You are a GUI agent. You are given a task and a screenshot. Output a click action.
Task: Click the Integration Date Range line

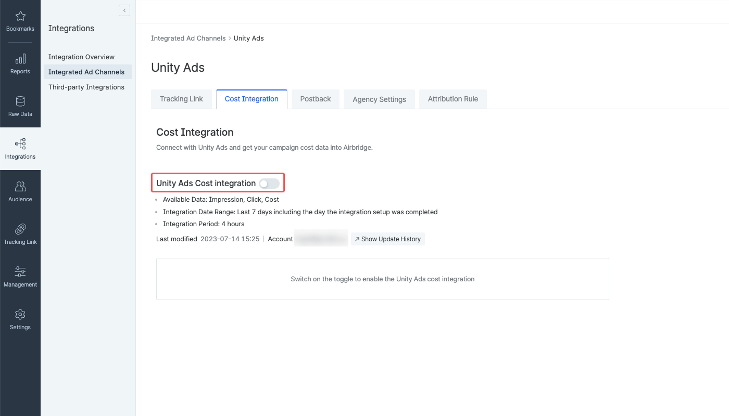click(300, 212)
